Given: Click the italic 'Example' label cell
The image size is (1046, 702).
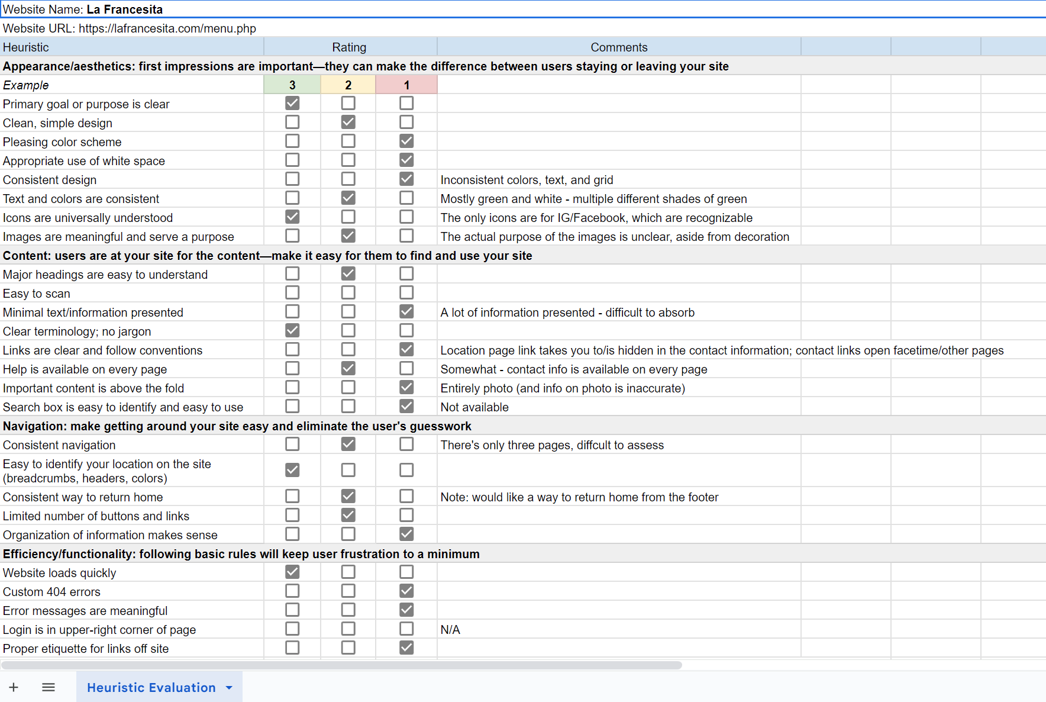Looking at the screenshot, I should 132,85.
